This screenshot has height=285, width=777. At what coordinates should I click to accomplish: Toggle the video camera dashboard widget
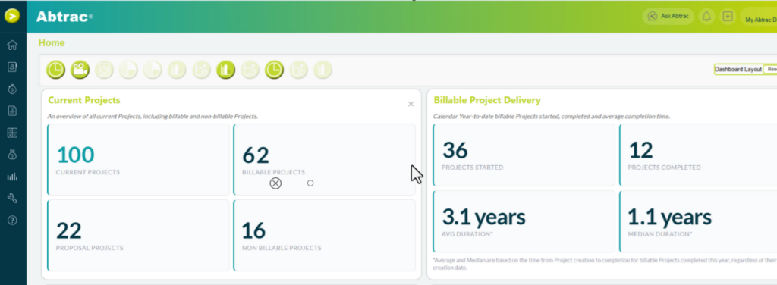click(80, 70)
